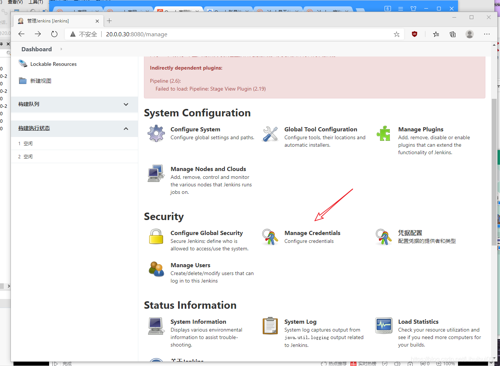The width and height of the screenshot is (500, 366).
Task: Click the Load Statistics monitor icon
Action: tap(383, 325)
